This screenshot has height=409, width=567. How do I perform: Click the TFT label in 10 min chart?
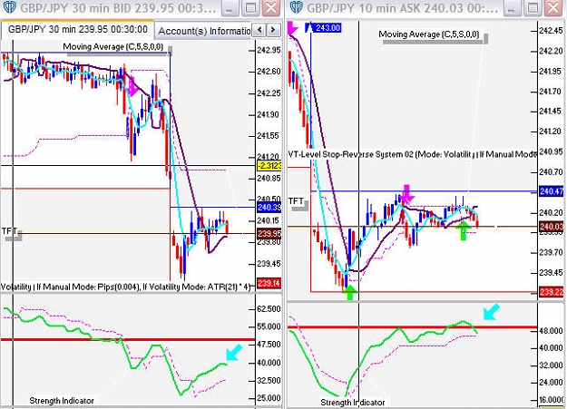click(x=296, y=200)
